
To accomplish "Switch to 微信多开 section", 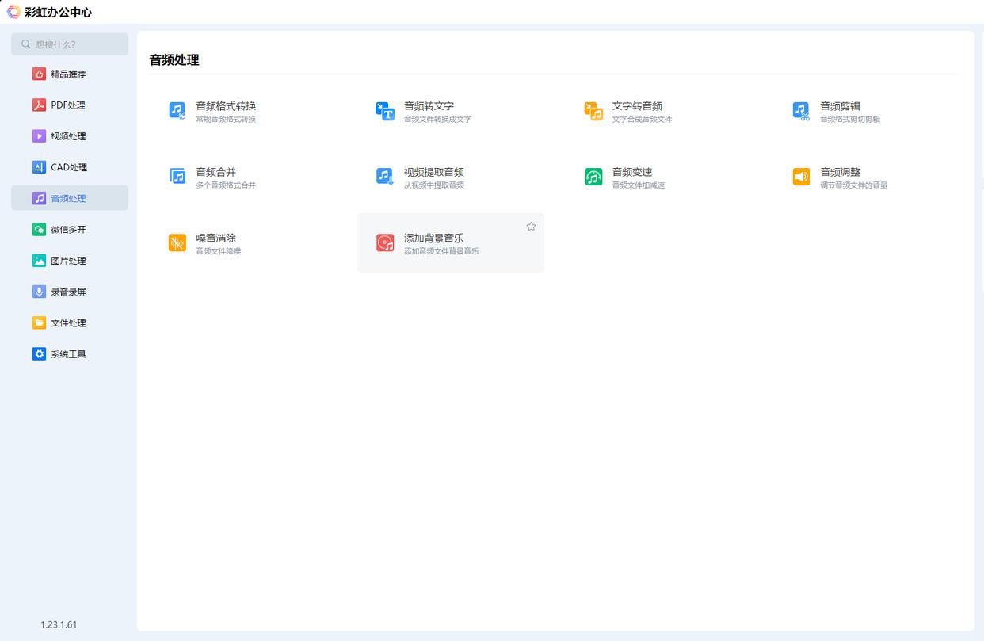I will click(69, 230).
